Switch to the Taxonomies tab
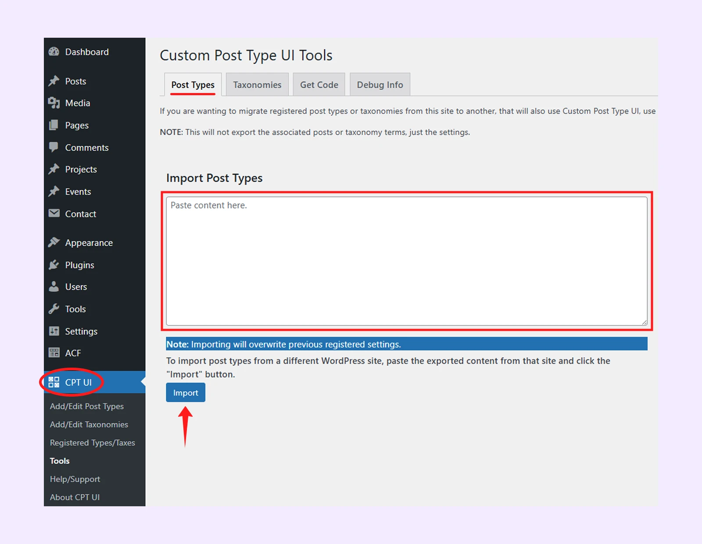This screenshot has height=544, width=702. tap(257, 85)
